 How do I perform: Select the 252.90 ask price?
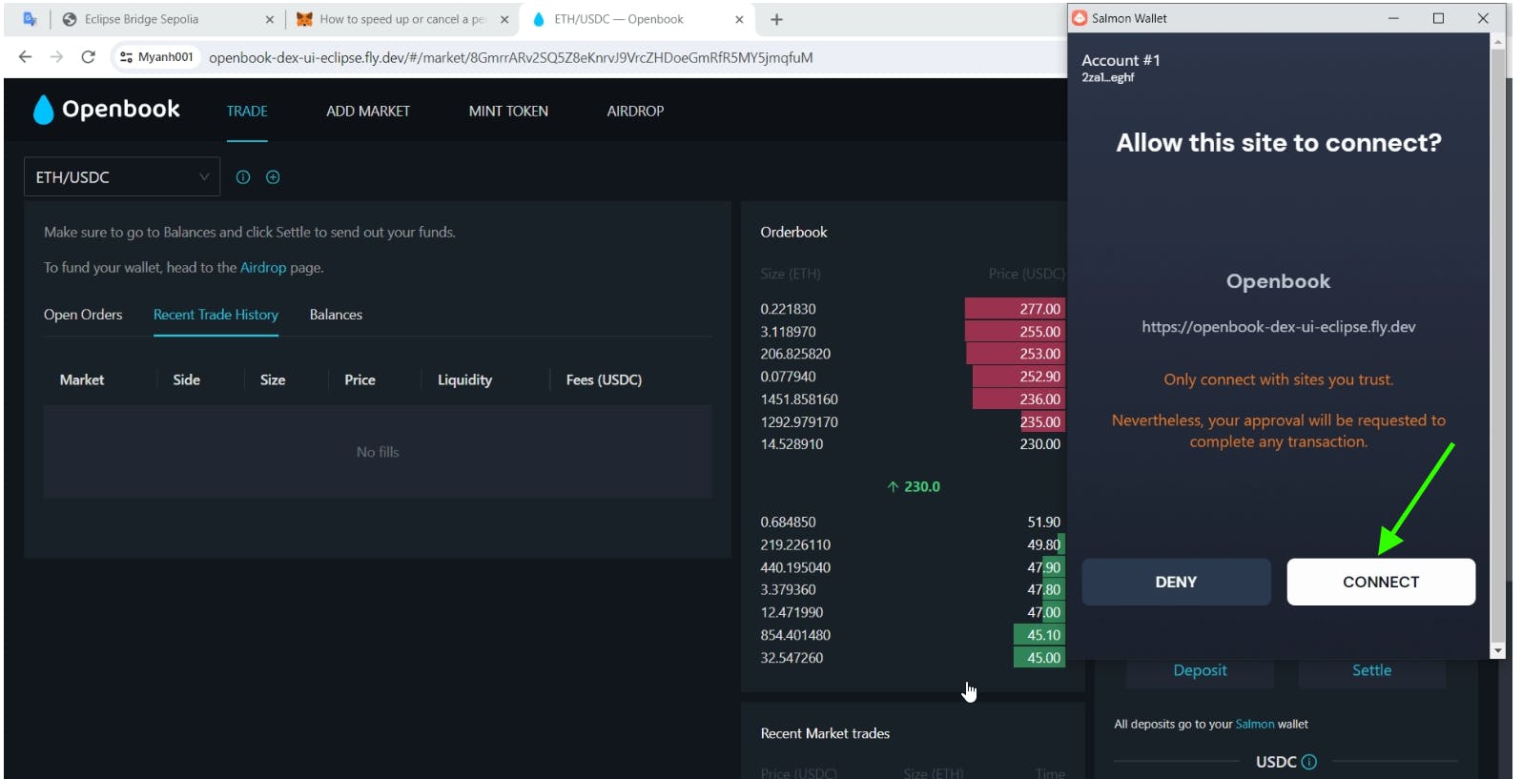coord(1039,377)
